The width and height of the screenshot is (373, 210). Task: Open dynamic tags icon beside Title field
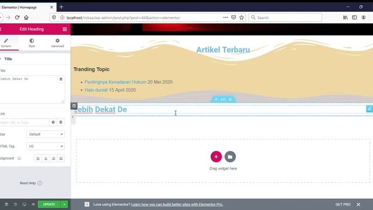coord(61,79)
